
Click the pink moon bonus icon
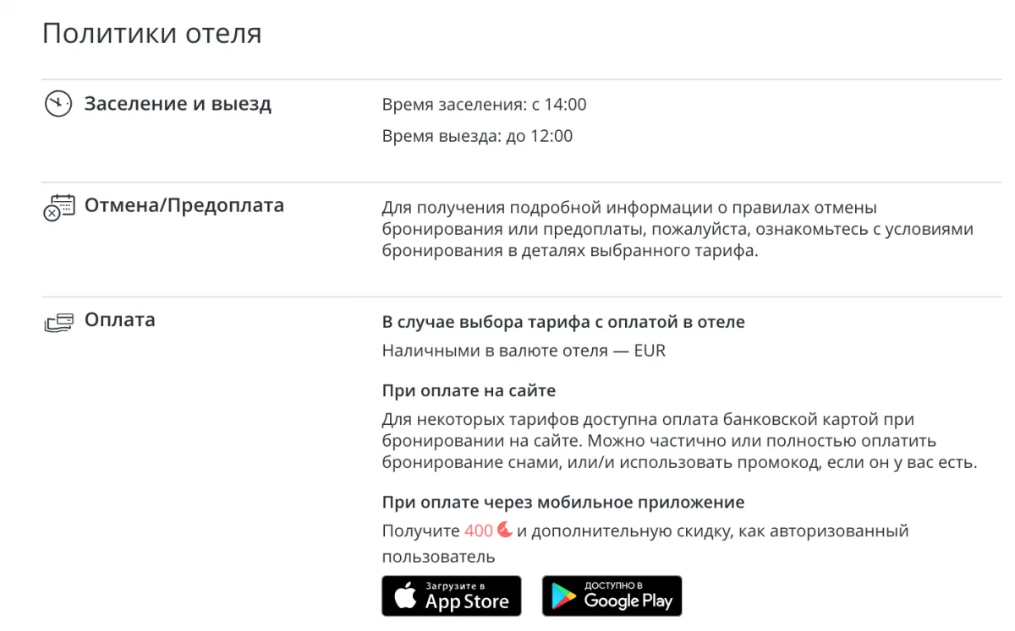[505, 530]
